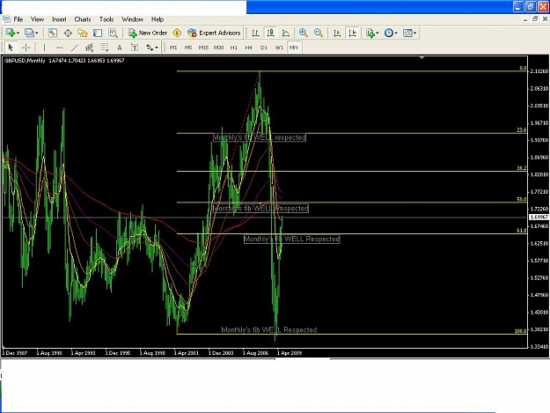This screenshot has width=550, height=413.
Task: Click the chart icon left of File
Action: 6,19
